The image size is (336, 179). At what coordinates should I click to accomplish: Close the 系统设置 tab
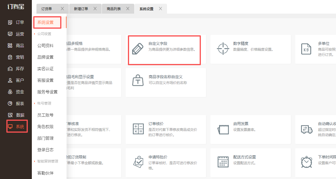(161, 9)
